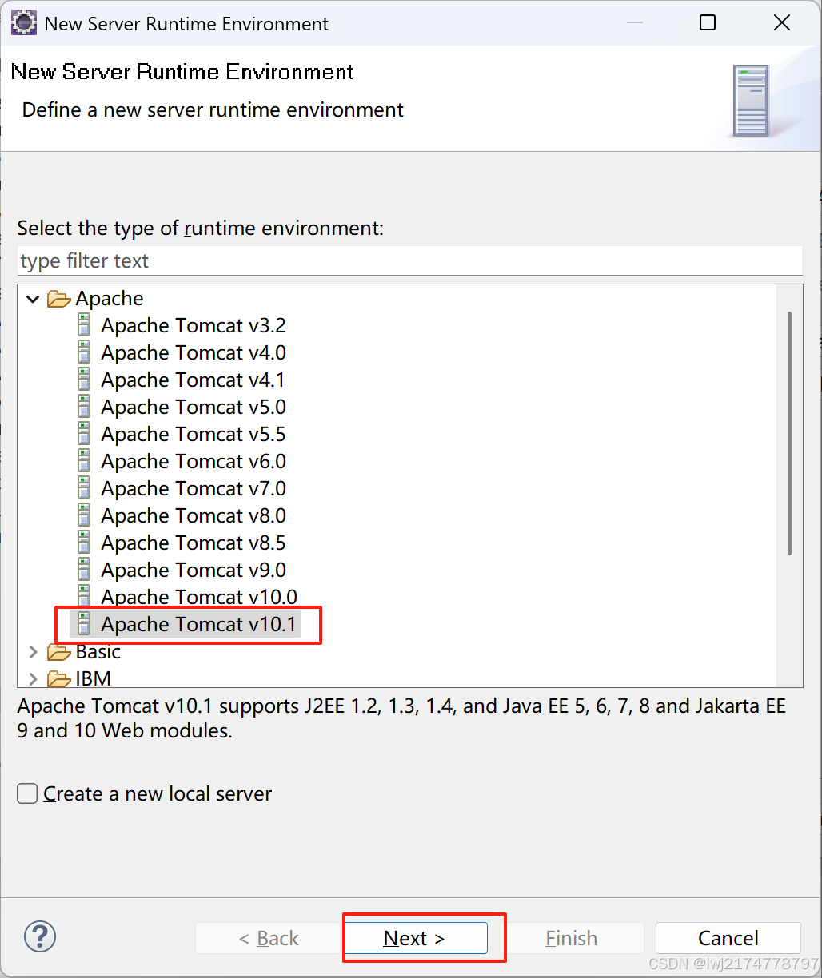Enable Create a new local server checkbox
The height and width of the screenshot is (978, 822).
(27, 793)
